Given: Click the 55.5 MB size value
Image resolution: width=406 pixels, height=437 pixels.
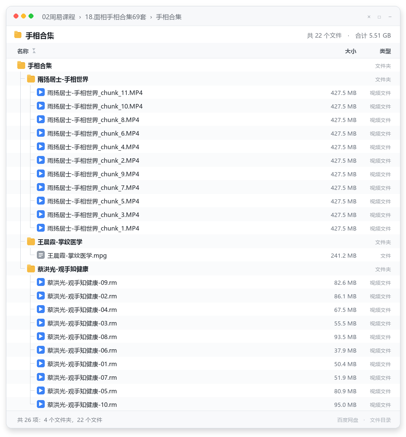Looking at the screenshot, I should [x=345, y=323].
